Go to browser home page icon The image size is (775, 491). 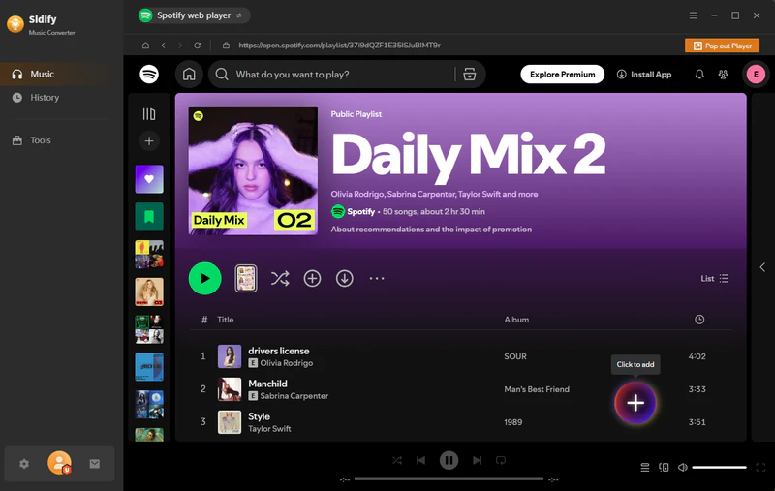pos(145,46)
